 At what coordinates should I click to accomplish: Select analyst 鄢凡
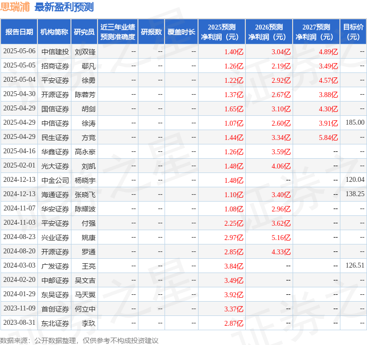click(x=89, y=66)
